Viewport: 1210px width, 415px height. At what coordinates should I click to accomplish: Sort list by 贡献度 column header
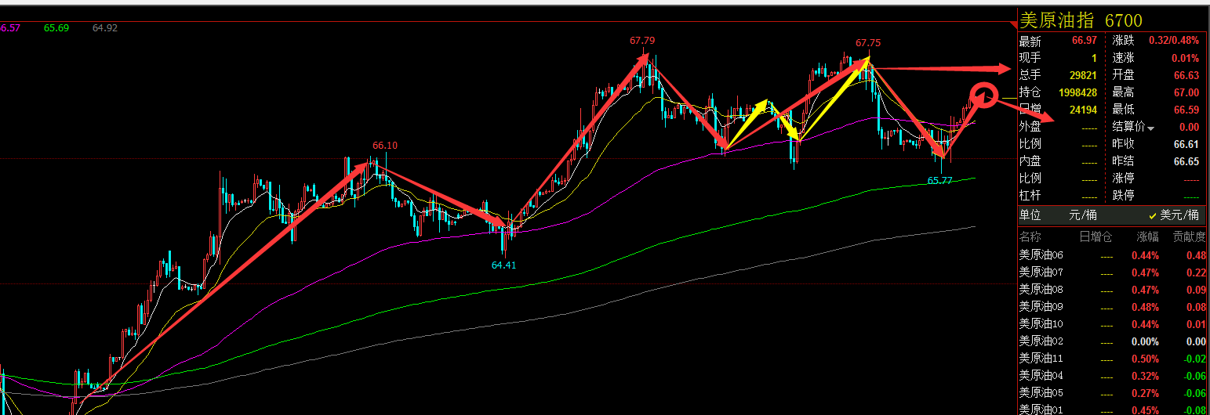(x=1189, y=236)
